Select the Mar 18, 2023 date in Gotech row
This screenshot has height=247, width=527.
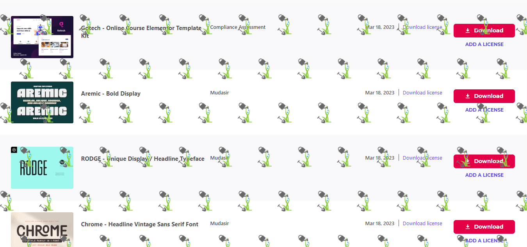click(380, 27)
